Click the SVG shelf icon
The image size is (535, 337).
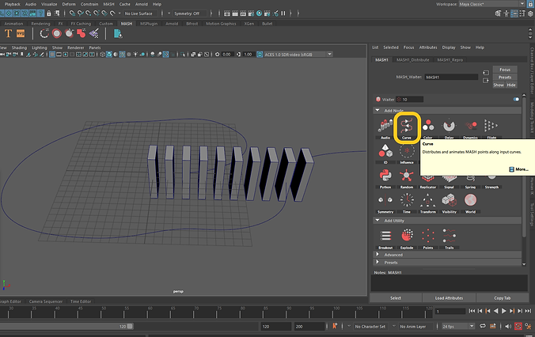(21, 33)
